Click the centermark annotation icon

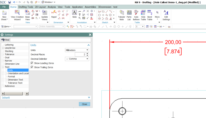click(92, 11)
